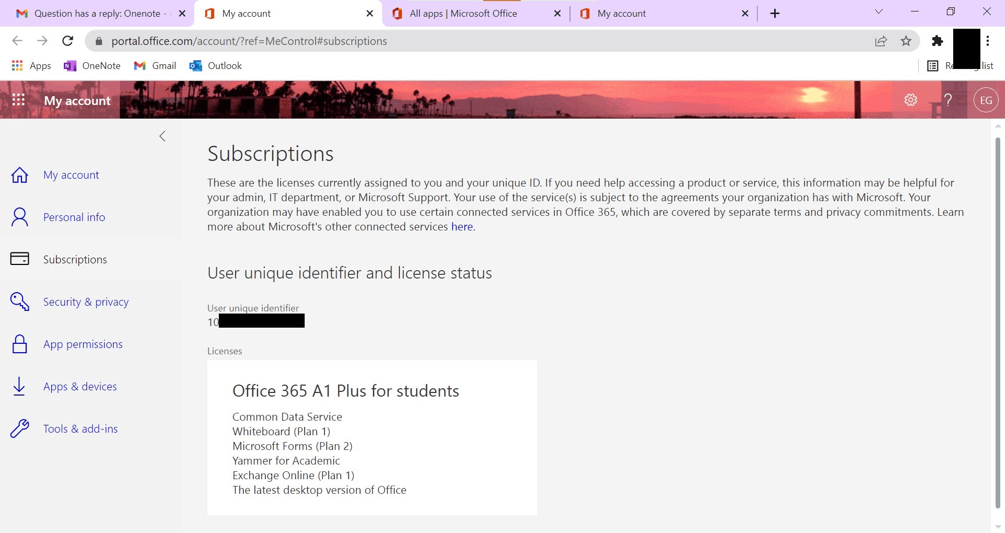Viewport: 1005px width, 533px height.
Task: Click My account title in header
Action: click(77, 100)
